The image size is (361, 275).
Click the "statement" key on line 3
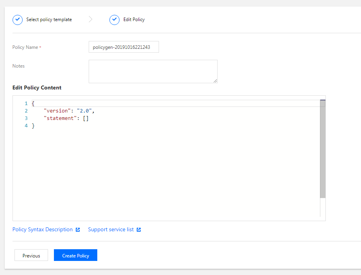[x=60, y=118]
